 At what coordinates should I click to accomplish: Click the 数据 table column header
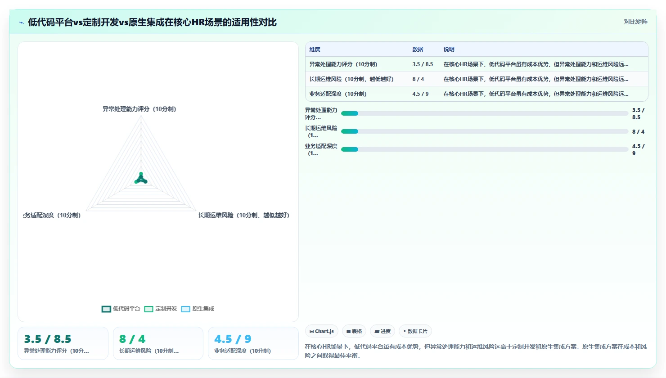418,49
